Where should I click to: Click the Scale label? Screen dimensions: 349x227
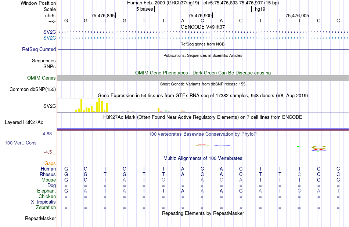50,9
